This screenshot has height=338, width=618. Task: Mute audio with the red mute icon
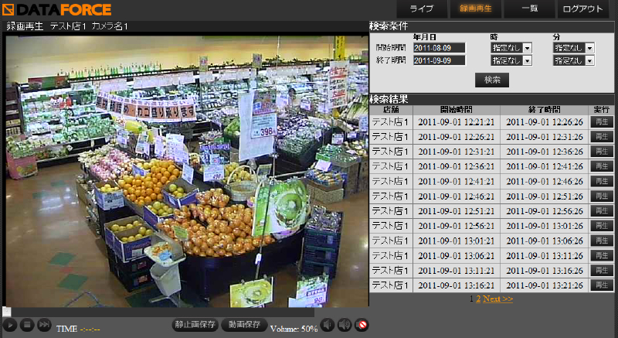pyautogui.click(x=362, y=326)
